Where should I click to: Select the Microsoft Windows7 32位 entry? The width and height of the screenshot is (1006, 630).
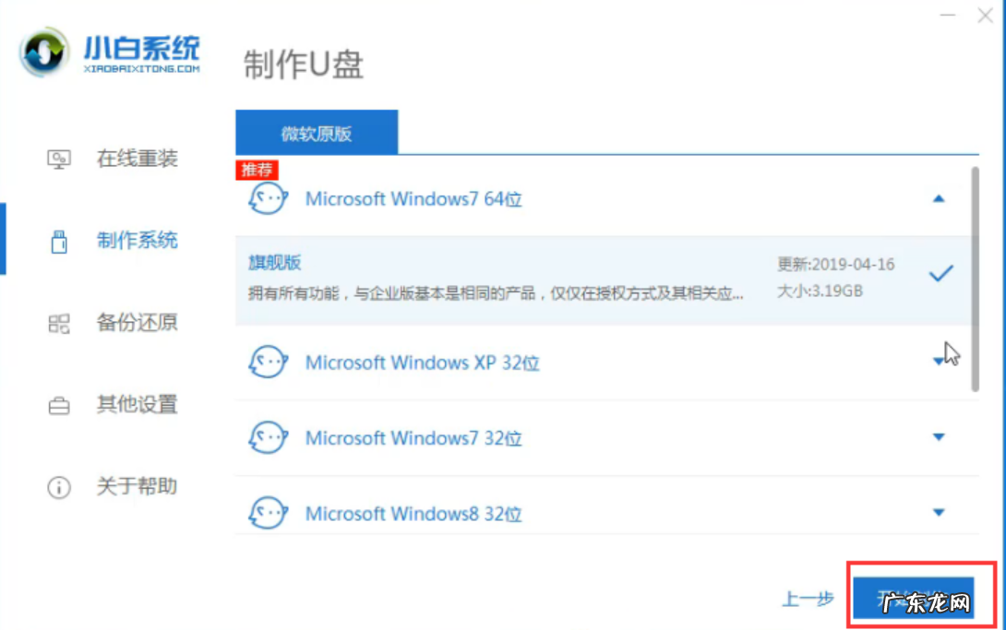click(x=413, y=438)
